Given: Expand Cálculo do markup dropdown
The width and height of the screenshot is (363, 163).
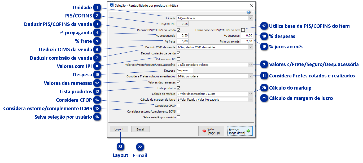Looking at the screenshot, I should tap(215, 94).
